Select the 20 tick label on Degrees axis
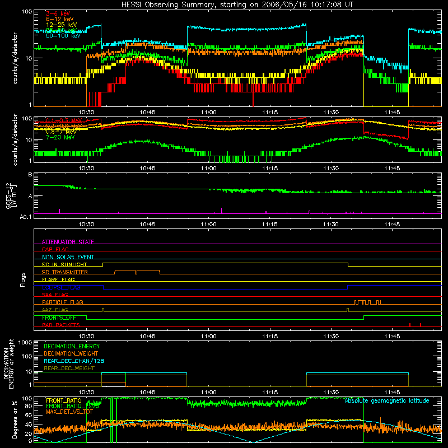The image size is (448, 448). (x=29, y=433)
